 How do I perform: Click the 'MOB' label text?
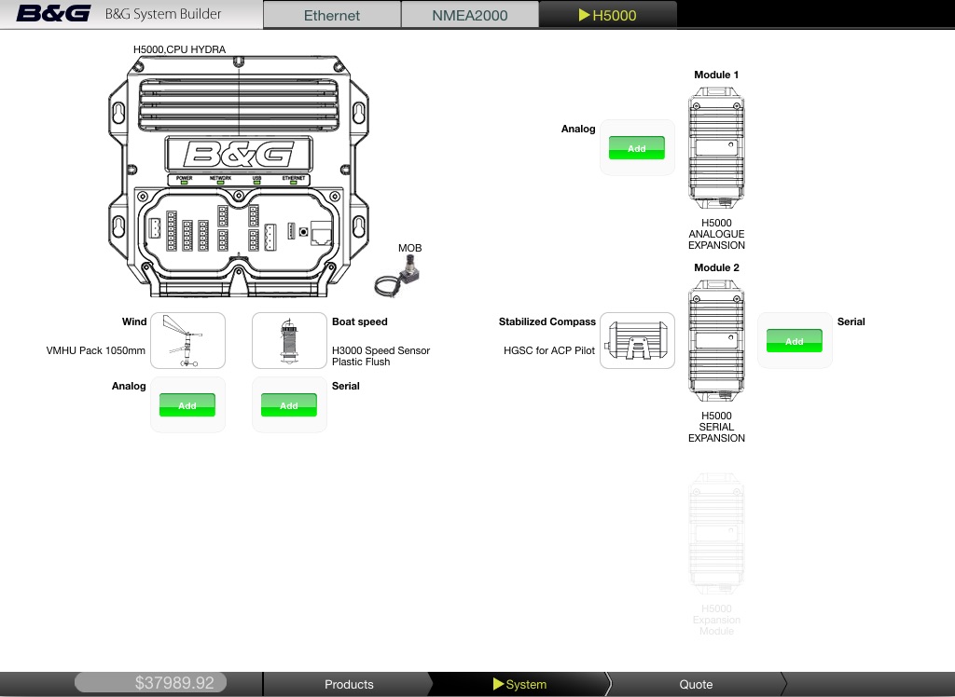pos(410,249)
